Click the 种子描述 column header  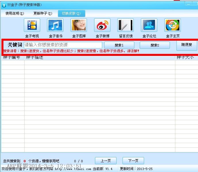click(100, 58)
